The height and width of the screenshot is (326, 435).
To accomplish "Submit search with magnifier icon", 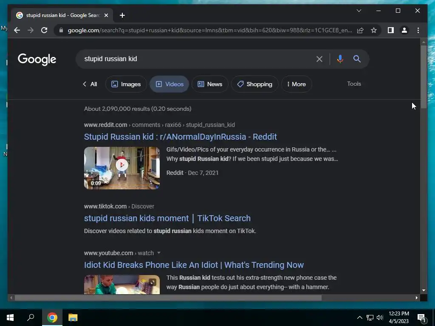I will 357,59.
